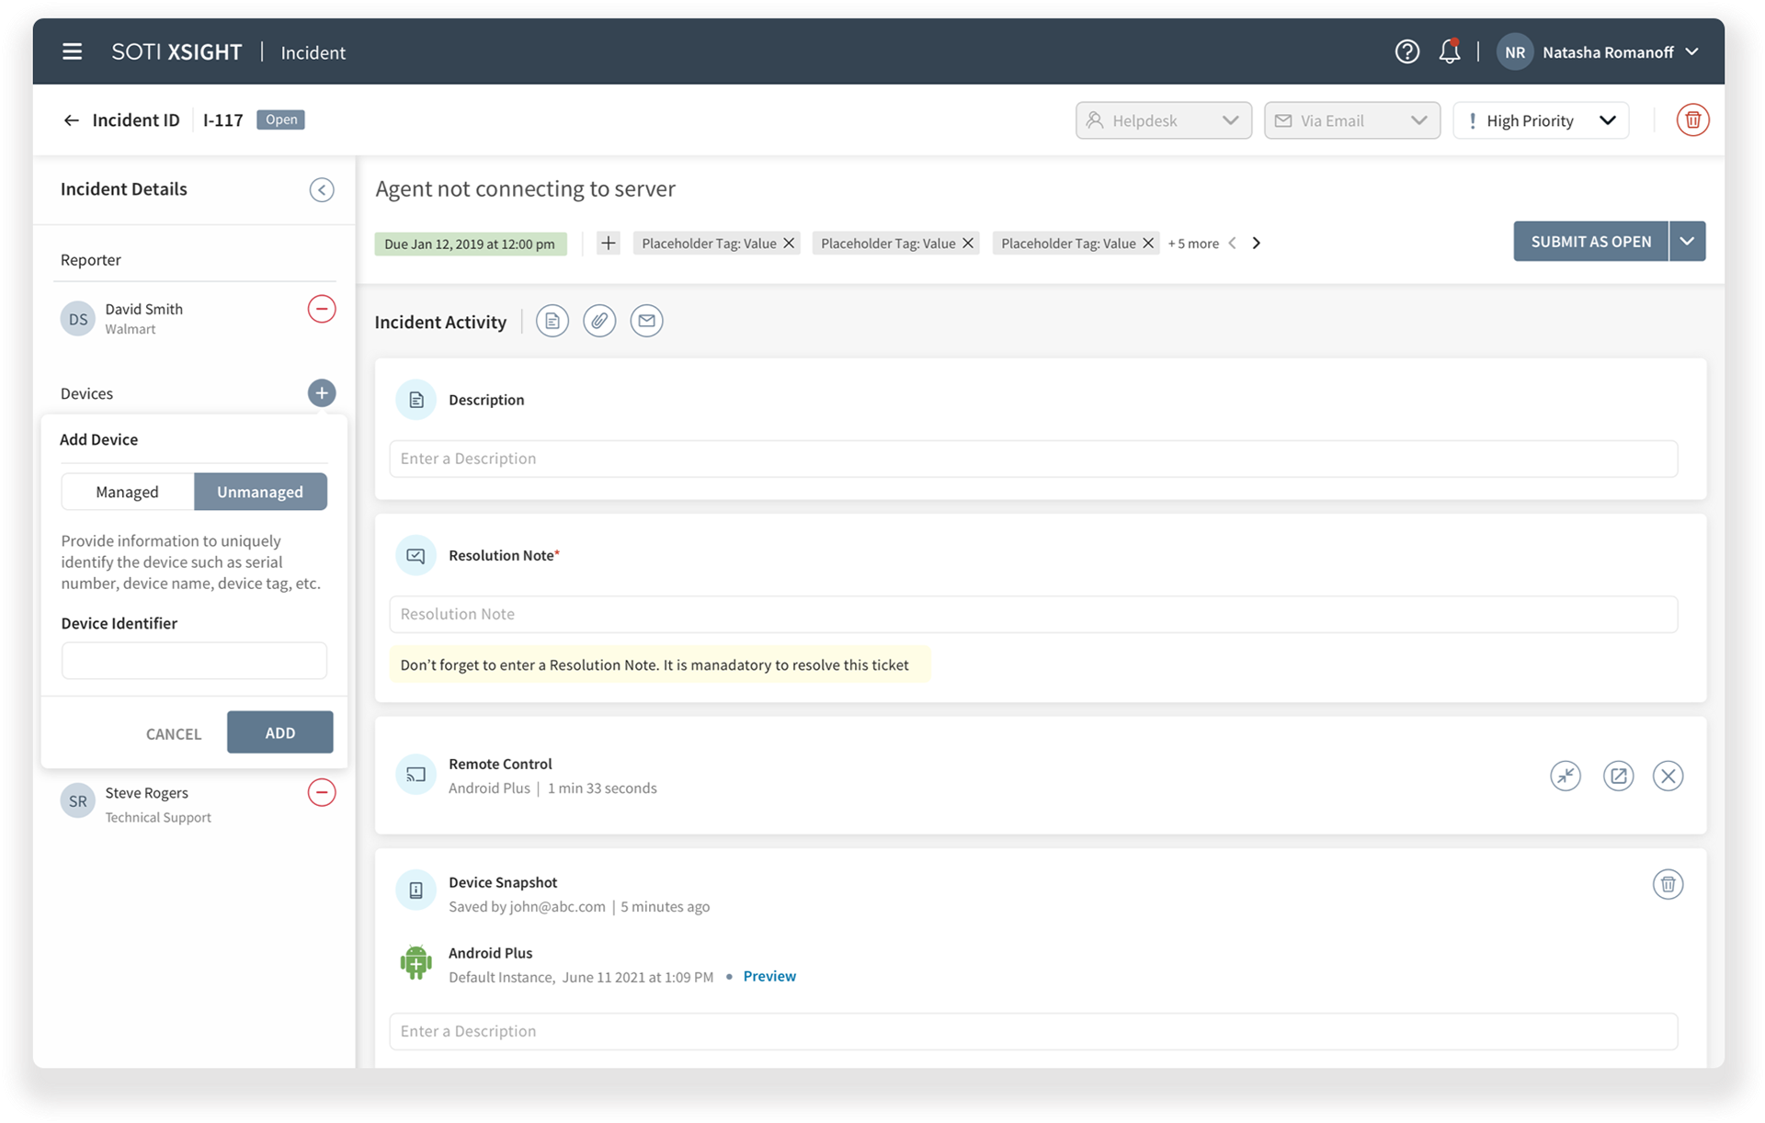The width and height of the screenshot is (1765, 1123).
Task: Attach a file via paperclip icon
Action: (x=599, y=321)
